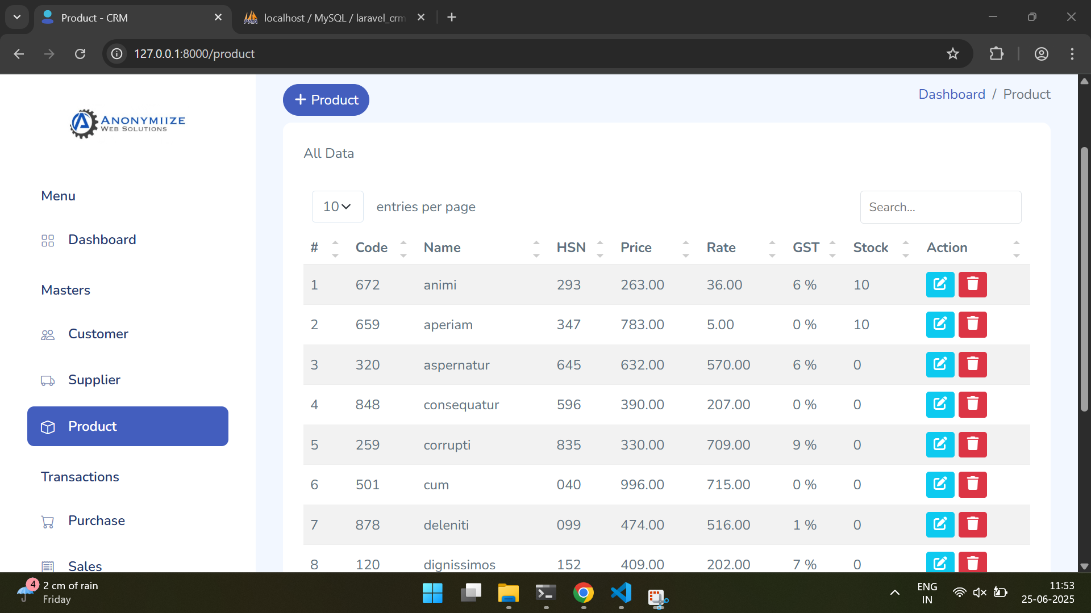This screenshot has width=1091, height=613.
Task: Show hidden system tray icons
Action: click(894, 593)
